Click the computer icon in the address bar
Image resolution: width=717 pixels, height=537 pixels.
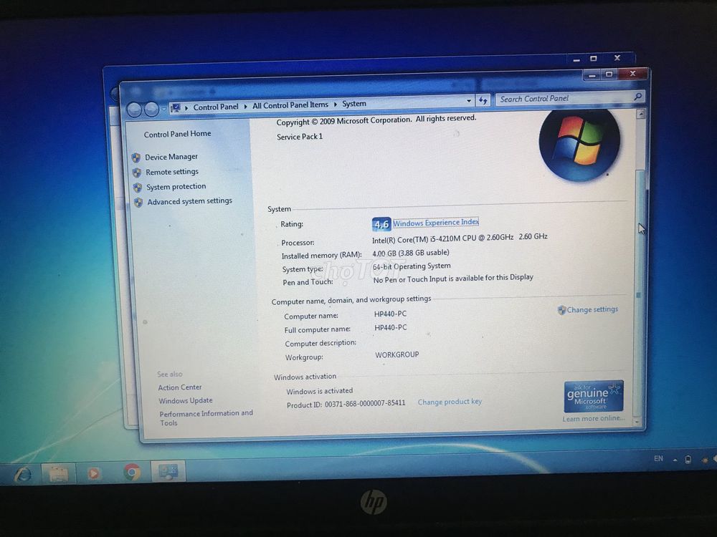[175, 108]
